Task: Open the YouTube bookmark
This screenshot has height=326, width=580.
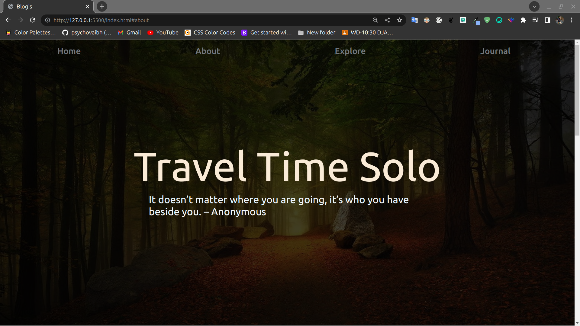Action: click(163, 32)
